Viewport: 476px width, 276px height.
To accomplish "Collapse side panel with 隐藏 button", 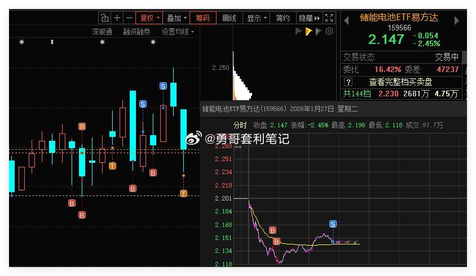I will point(309,18).
